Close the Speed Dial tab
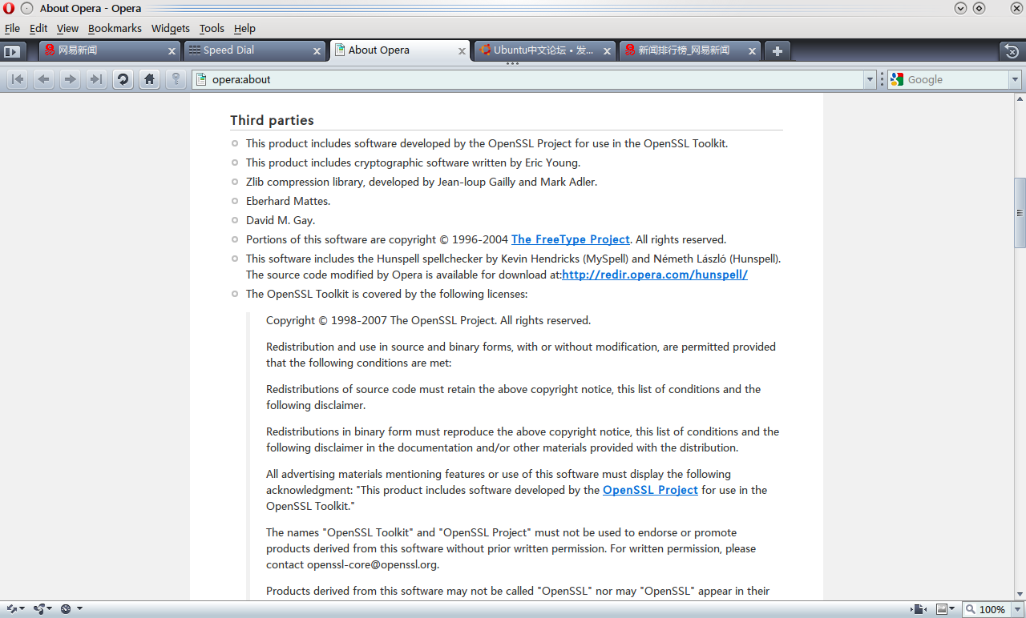 (317, 50)
